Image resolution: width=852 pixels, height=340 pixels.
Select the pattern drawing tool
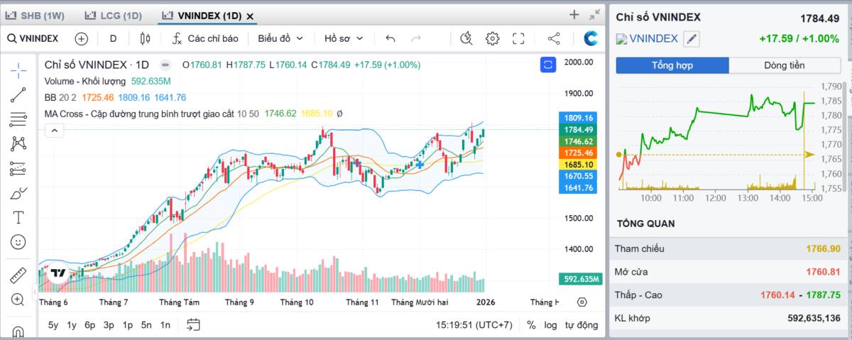18,143
